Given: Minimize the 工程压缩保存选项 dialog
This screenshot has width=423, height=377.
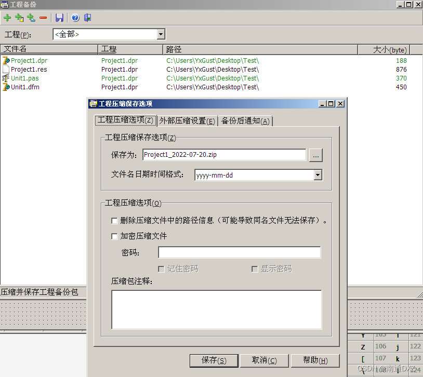Looking at the screenshot, I should (322, 104).
